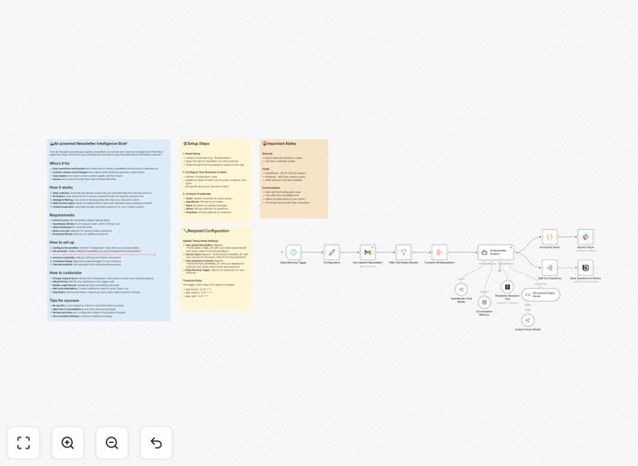Open the Filter Out Empty Results node

[403, 252]
